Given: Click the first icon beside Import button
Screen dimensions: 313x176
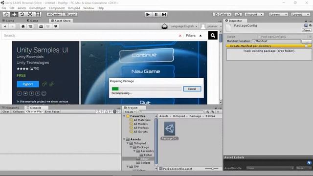Looking at the screenshot, I should tap(45, 84).
